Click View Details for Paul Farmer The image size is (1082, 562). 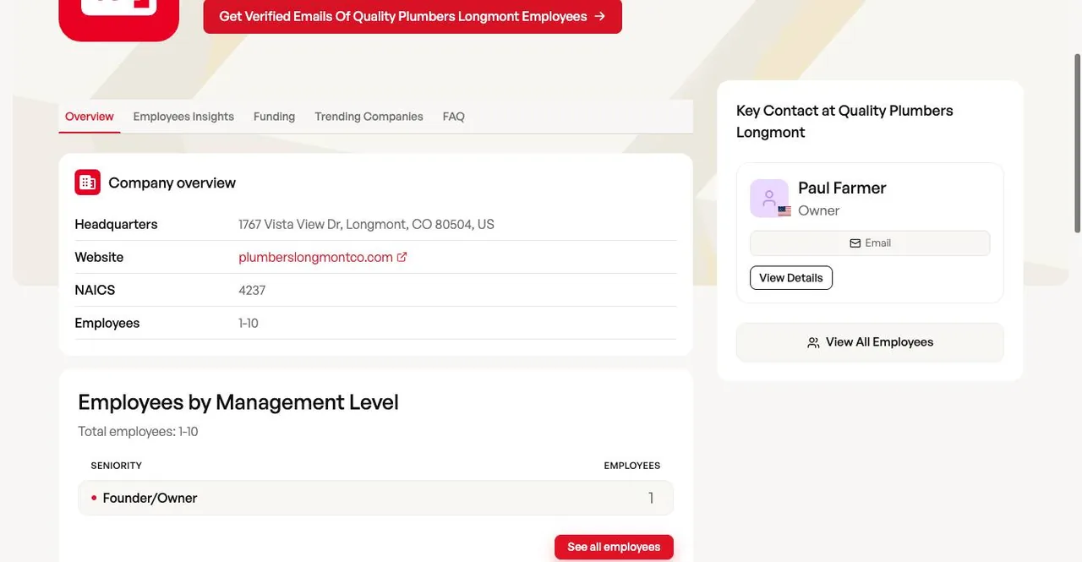click(791, 278)
